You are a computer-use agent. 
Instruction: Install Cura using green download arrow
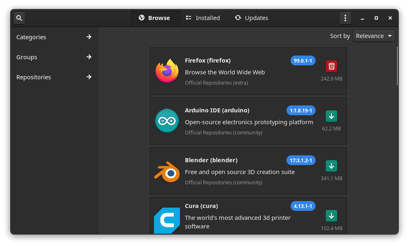tap(331, 216)
